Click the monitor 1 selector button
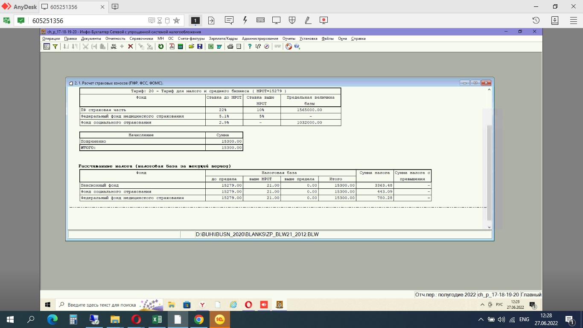This screenshot has width=583, height=328. click(x=195, y=20)
